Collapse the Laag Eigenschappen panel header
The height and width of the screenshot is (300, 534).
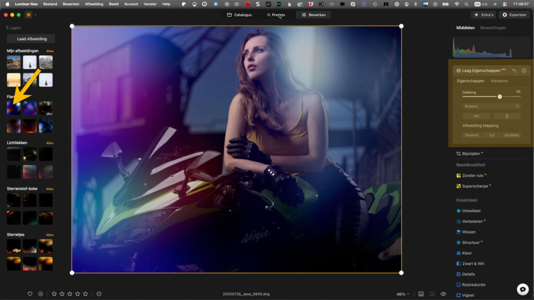(x=481, y=71)
